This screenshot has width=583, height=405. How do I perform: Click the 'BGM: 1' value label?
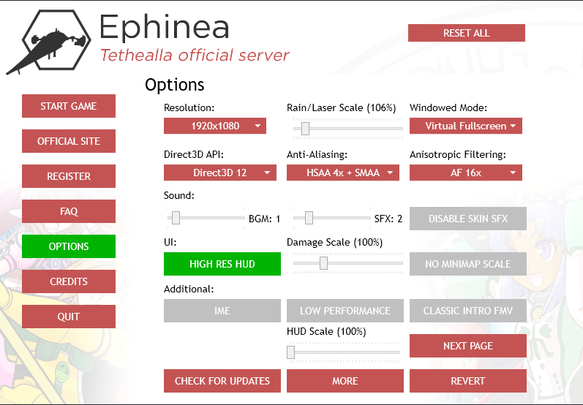pyautogui.click(x=264, y=219)
